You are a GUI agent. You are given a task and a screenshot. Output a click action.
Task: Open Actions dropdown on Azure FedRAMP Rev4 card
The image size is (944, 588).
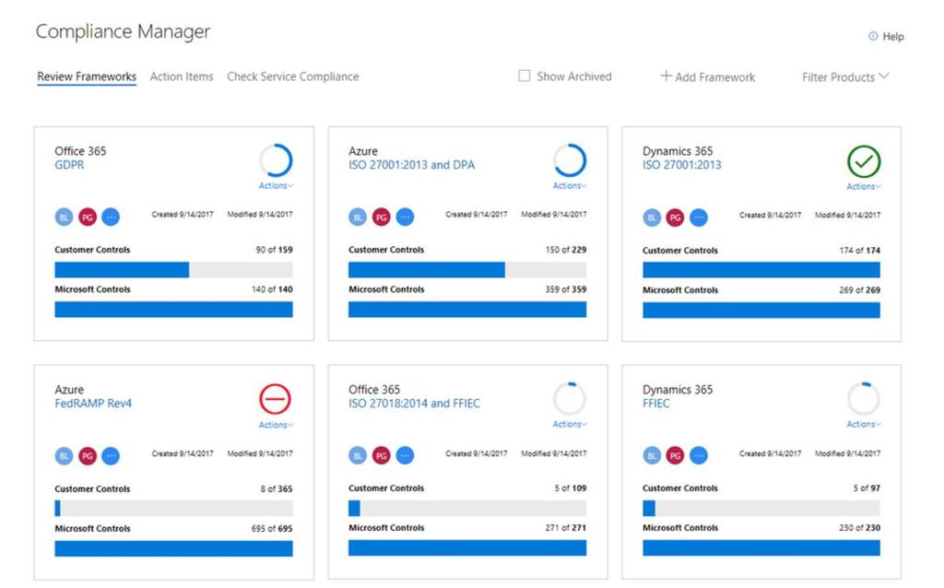point(276,425)
